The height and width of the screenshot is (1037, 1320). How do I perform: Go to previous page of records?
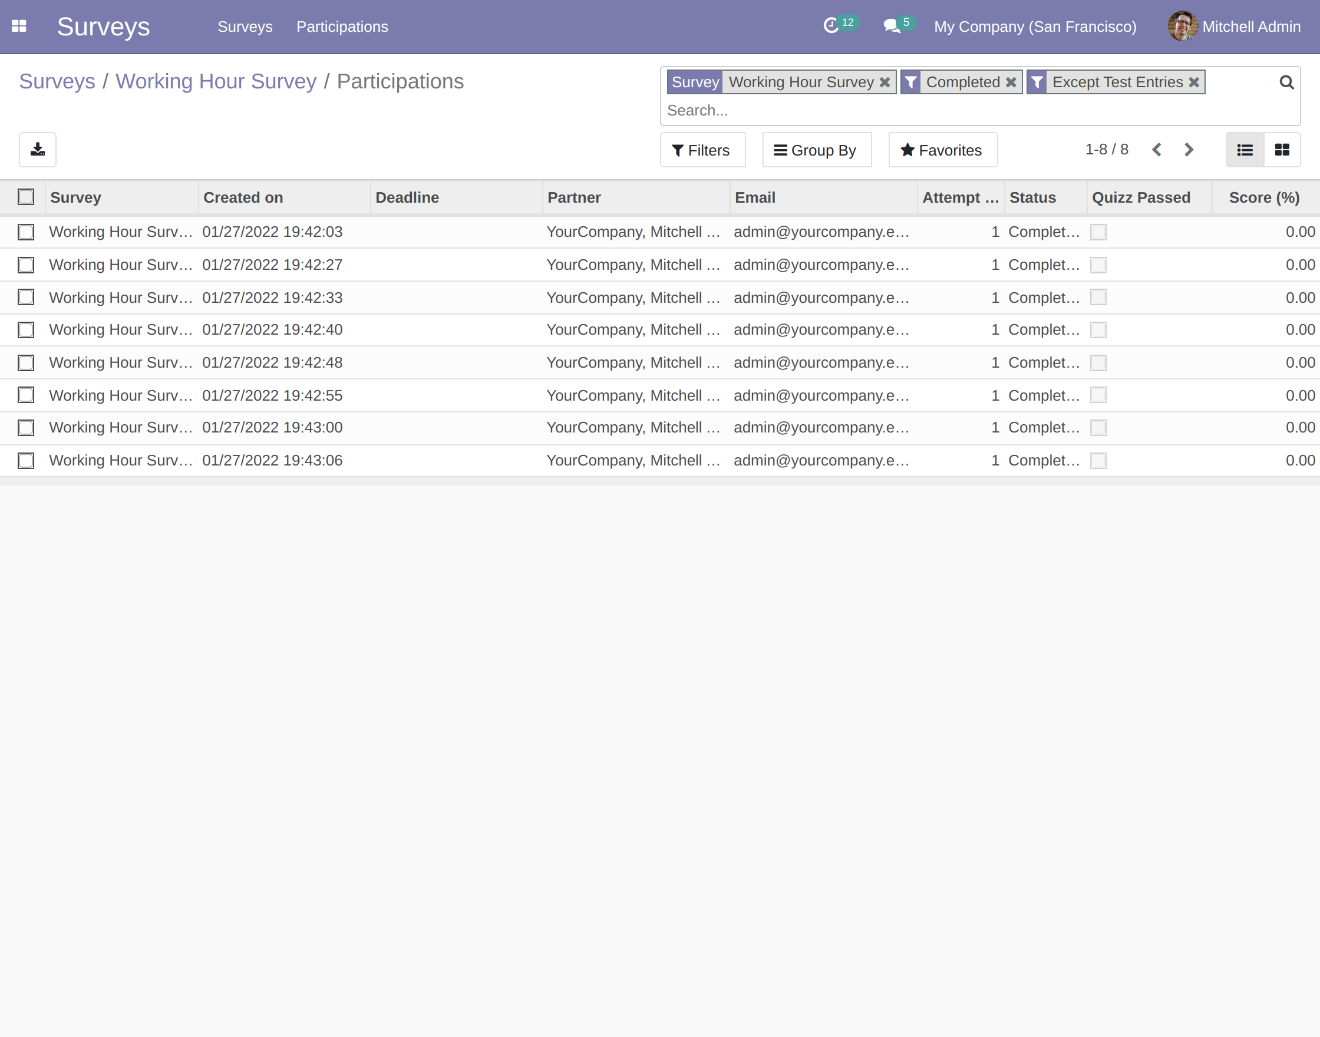pyautogui.click(x=1157, y=149)
